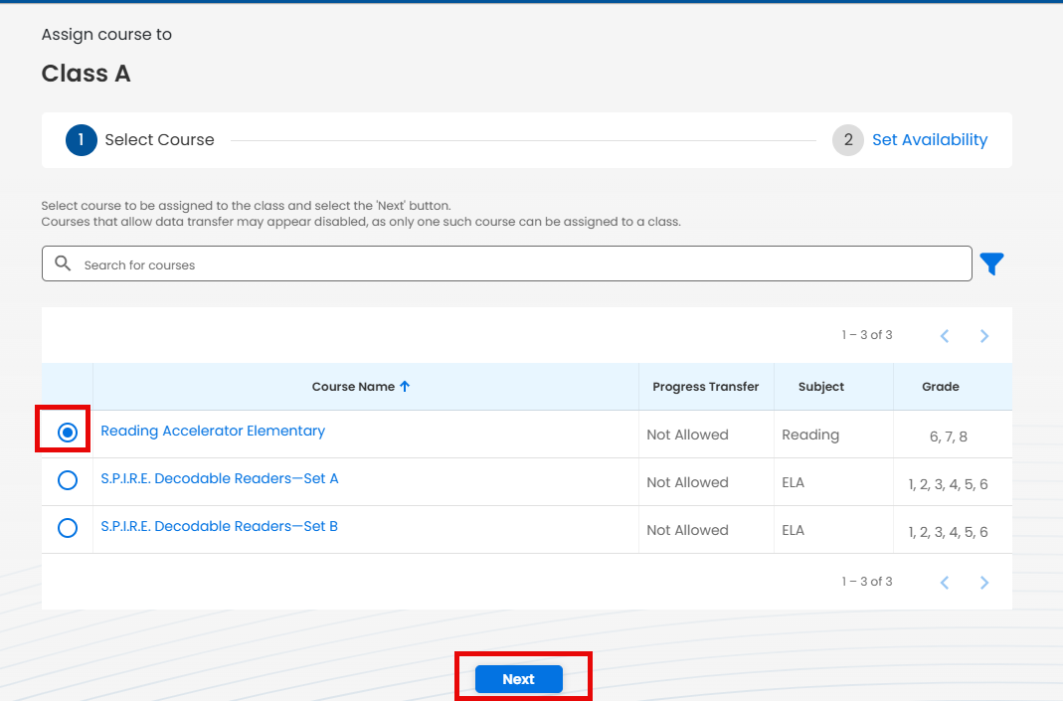Click the step 2 number circle
Screen dimensions: 1063x701
[847, 140]
